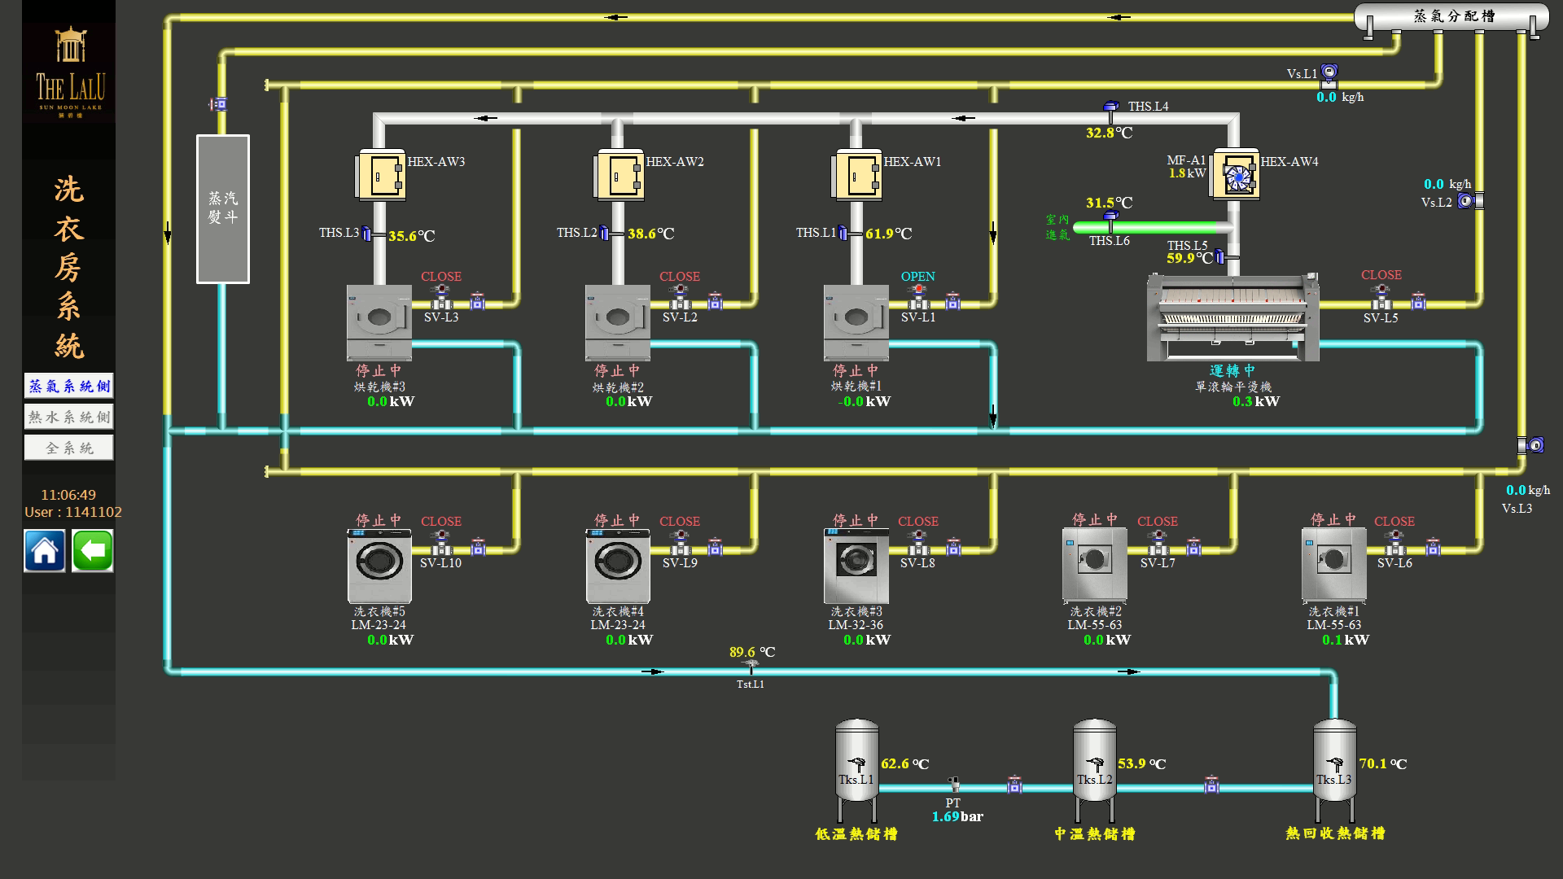This screenshot has width=1563, height=879.
Task: Click The Lalu Sun Moon Lake logo
Action: pyautogui.click(x=70, y=72)
